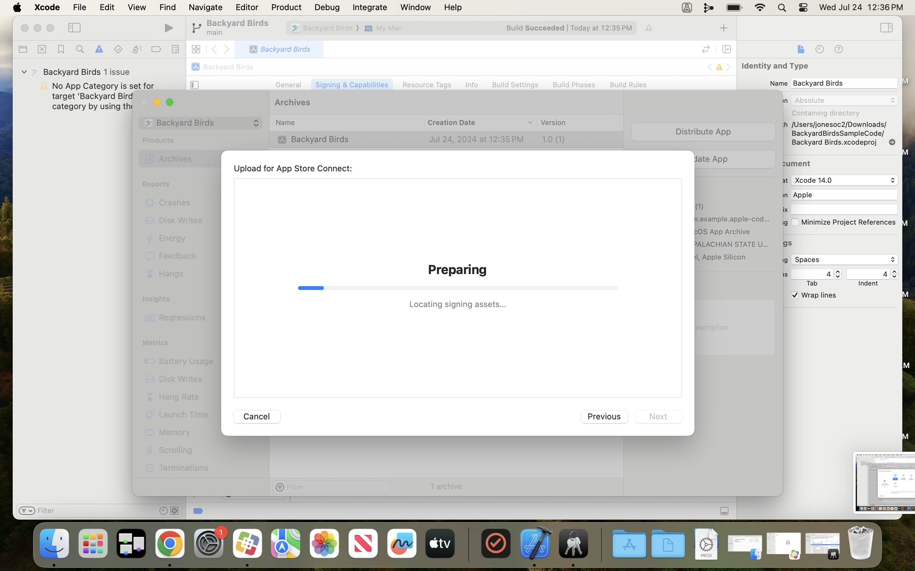Open the Integrate menu
915x571 pixels.
coord(369,7)
